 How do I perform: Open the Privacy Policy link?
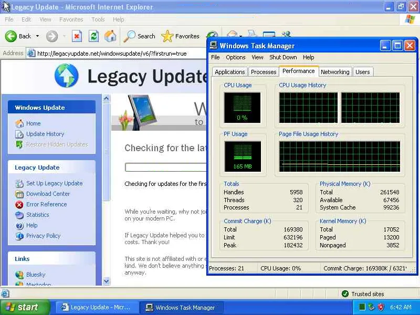[x=44, y=236]
